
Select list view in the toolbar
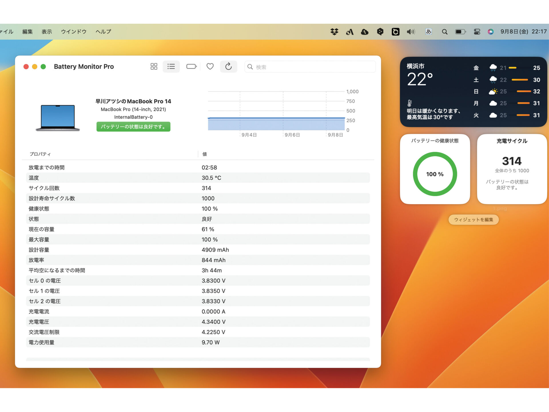171,67
